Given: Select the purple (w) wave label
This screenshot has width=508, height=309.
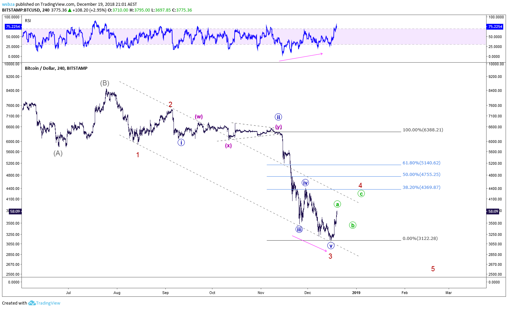Looking at the screenshot, I should 199,117.
